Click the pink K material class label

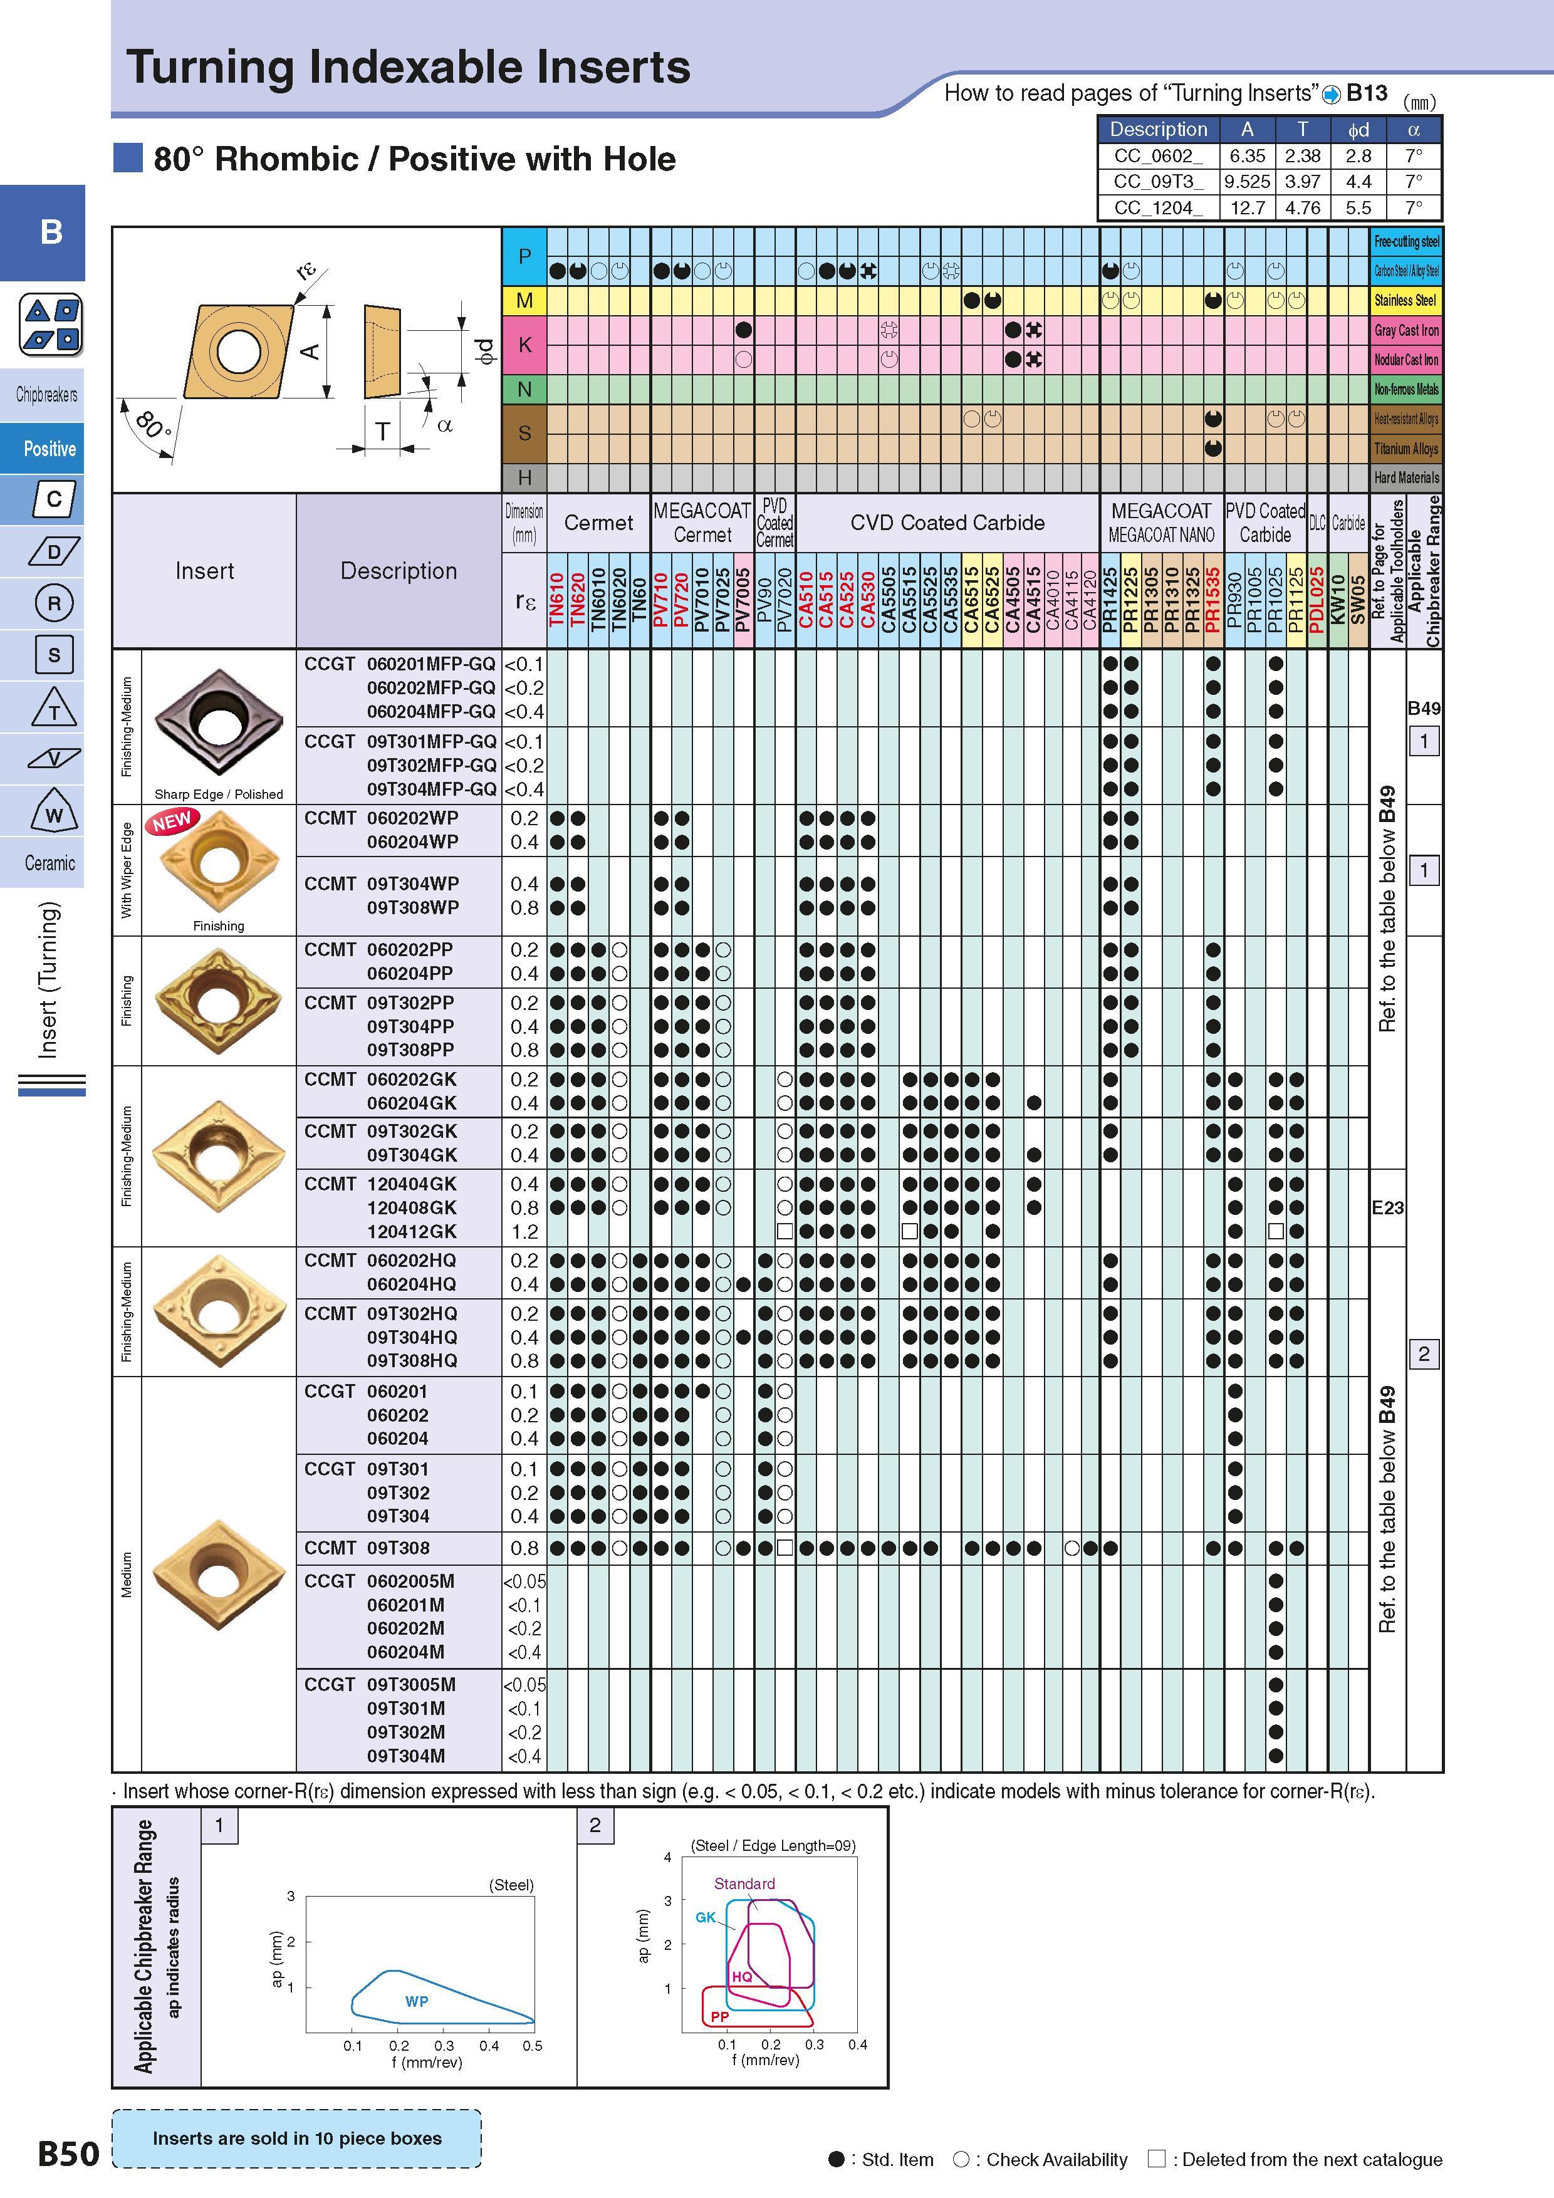524,345
